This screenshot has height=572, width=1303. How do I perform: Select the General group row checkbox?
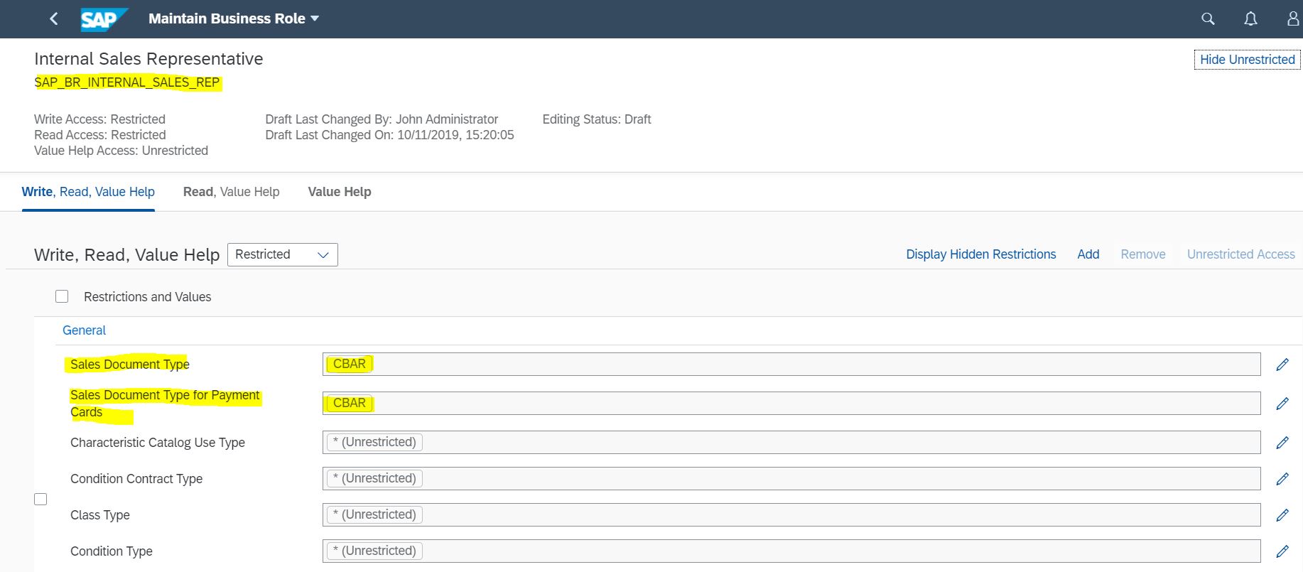pyautogui.click(x=40, y=500)
